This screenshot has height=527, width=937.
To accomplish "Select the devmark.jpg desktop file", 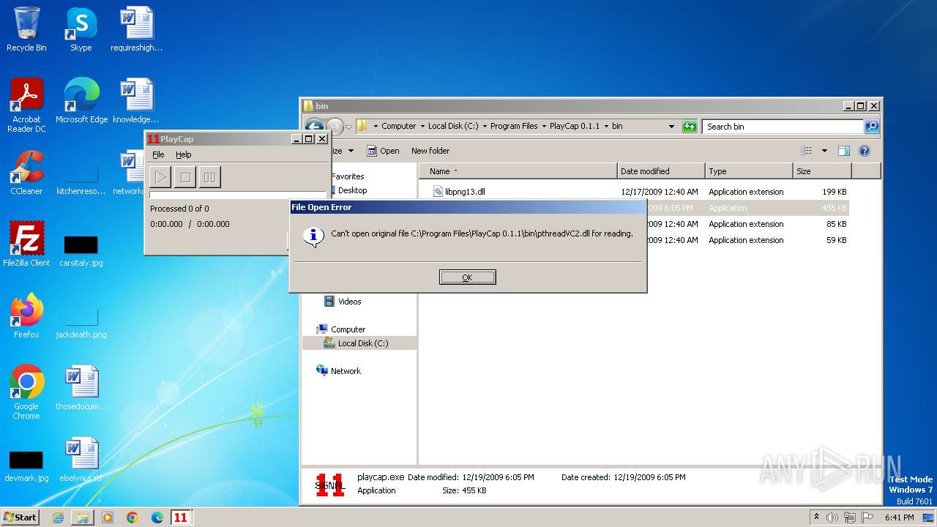I will click(x=26, y=465).
